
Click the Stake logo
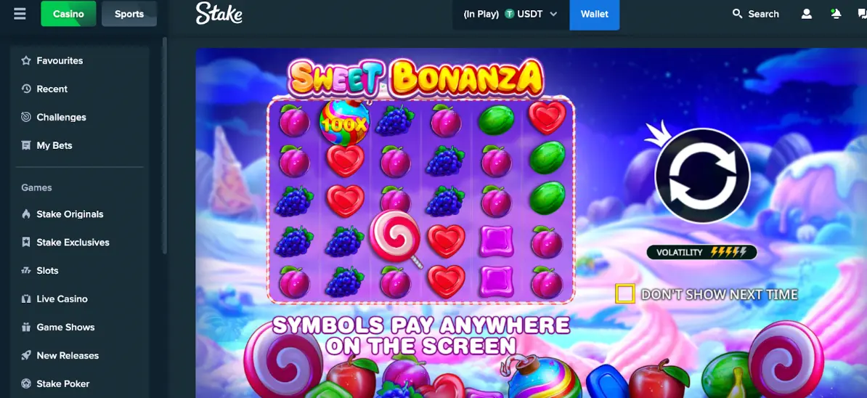(x=219, y=14)
